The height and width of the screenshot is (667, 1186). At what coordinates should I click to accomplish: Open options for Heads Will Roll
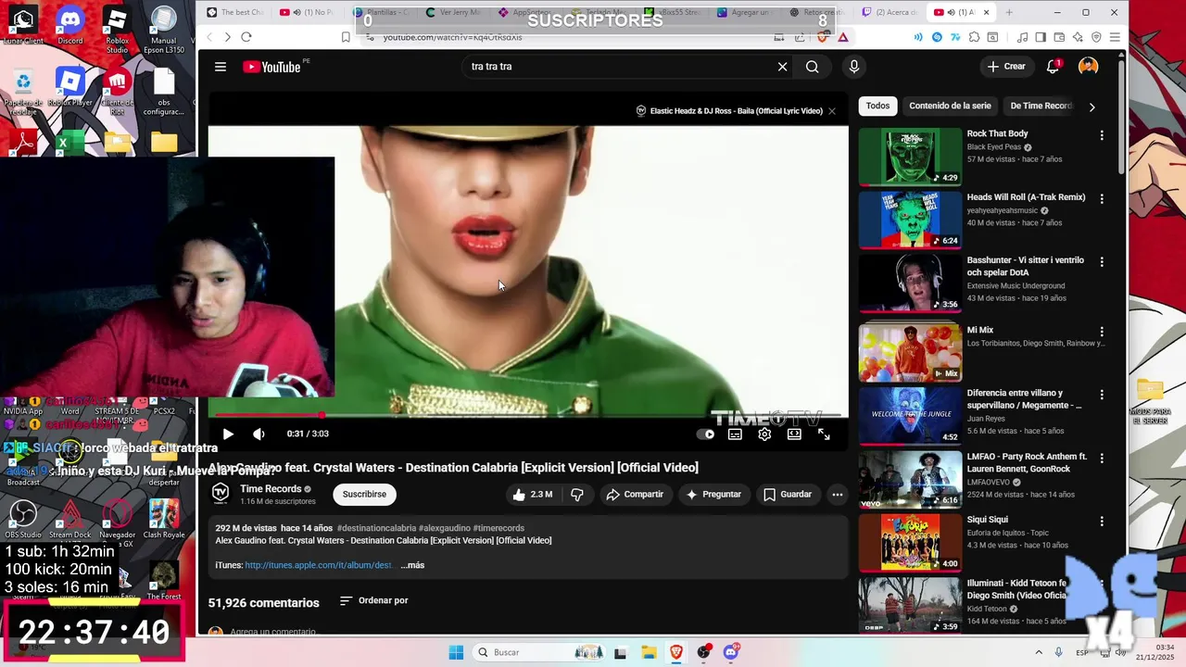tap(1102, 198)
